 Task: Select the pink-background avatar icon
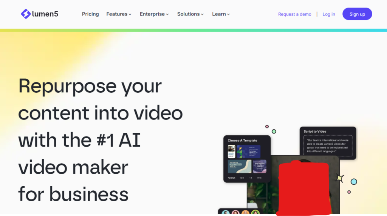[x=235, y=213]
